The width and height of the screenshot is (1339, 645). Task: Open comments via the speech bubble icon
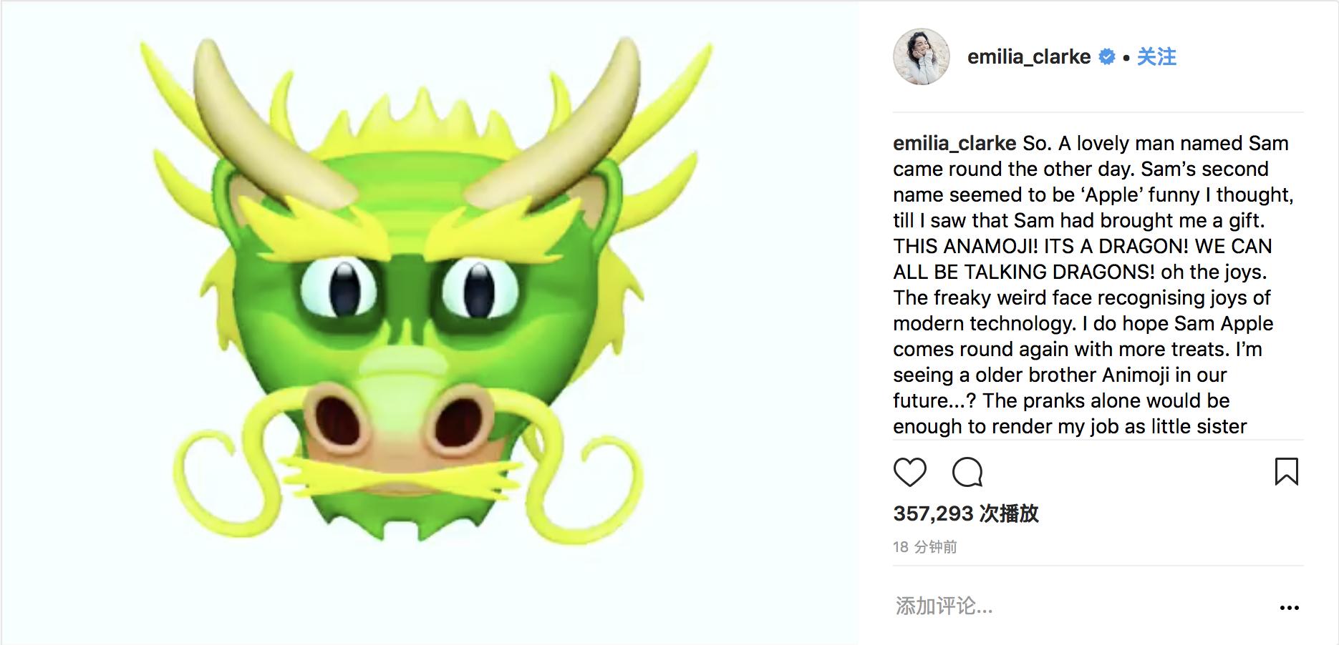(967, 473)
